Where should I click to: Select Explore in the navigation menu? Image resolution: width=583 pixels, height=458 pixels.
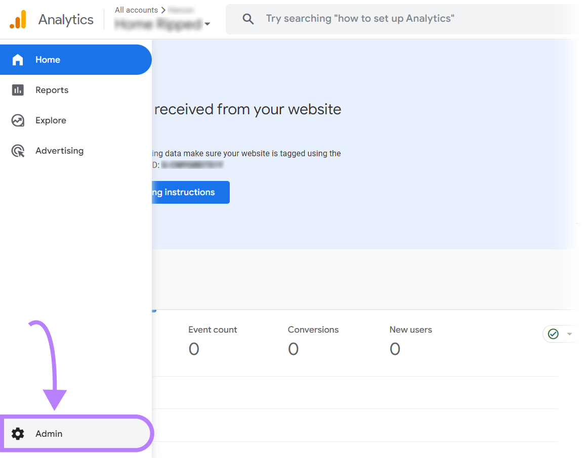51,120
